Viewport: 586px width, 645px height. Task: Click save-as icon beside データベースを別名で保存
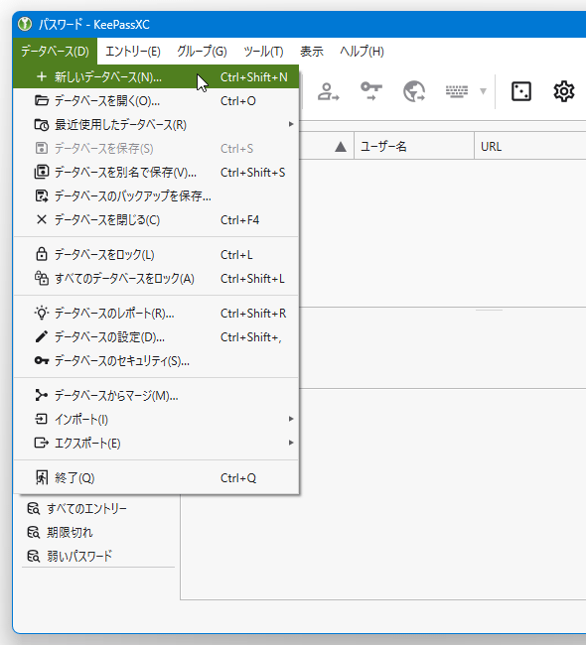41,172
